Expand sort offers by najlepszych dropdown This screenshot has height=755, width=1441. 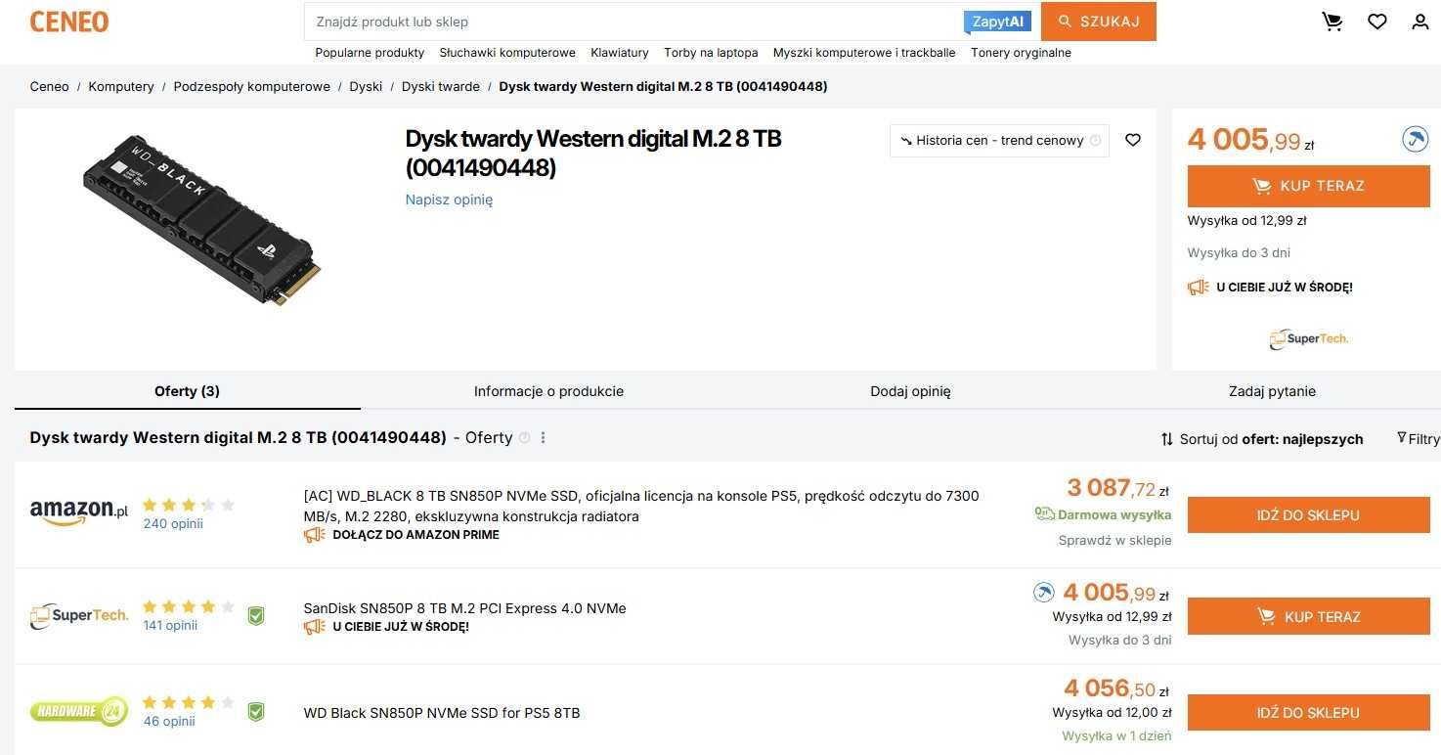[1262, 439]
